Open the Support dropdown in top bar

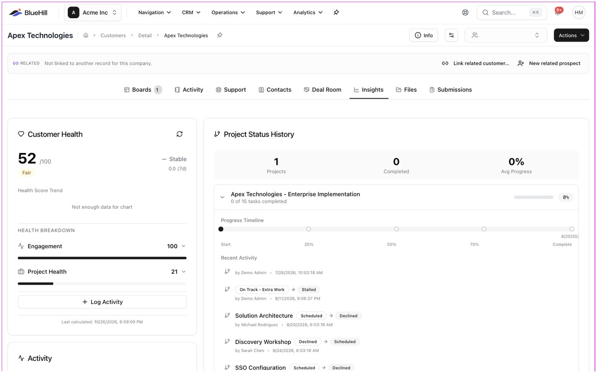click(269, 12)
